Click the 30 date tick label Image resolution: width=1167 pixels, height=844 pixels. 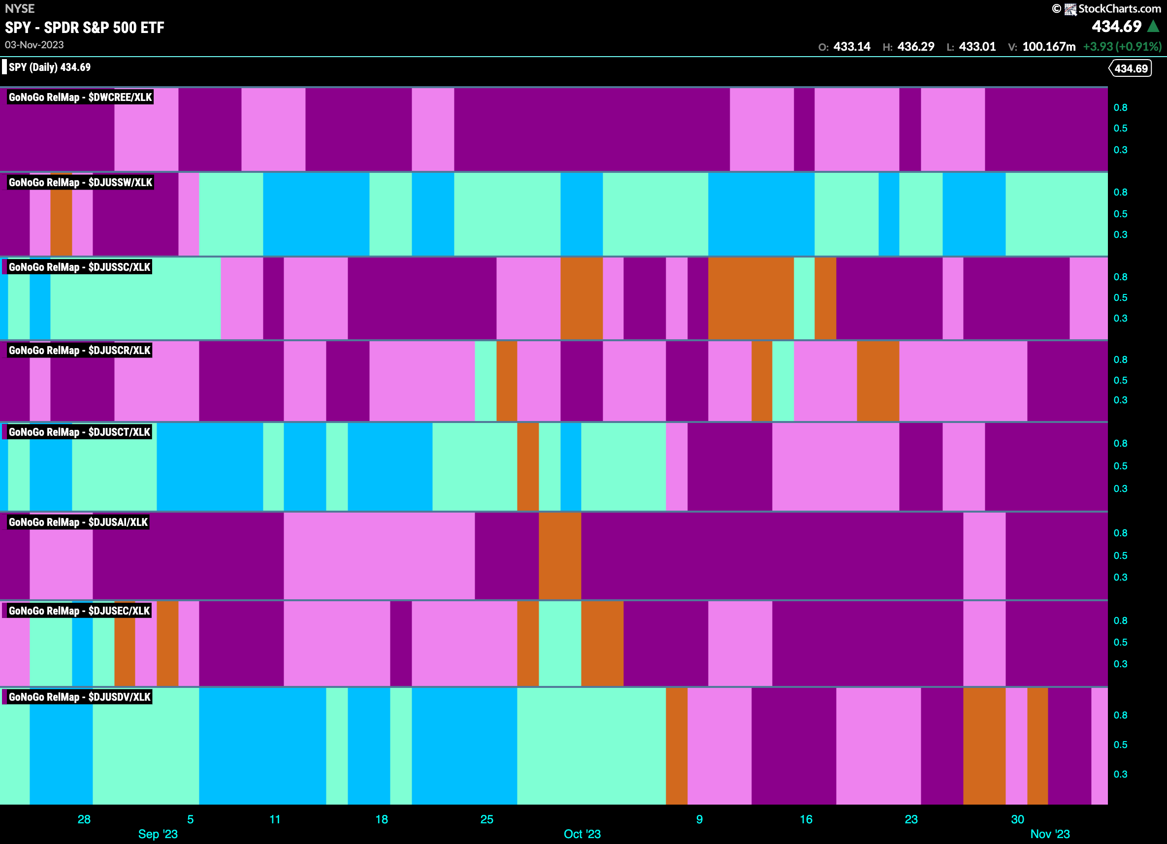pyautogui.click(x=1018, y=819)
